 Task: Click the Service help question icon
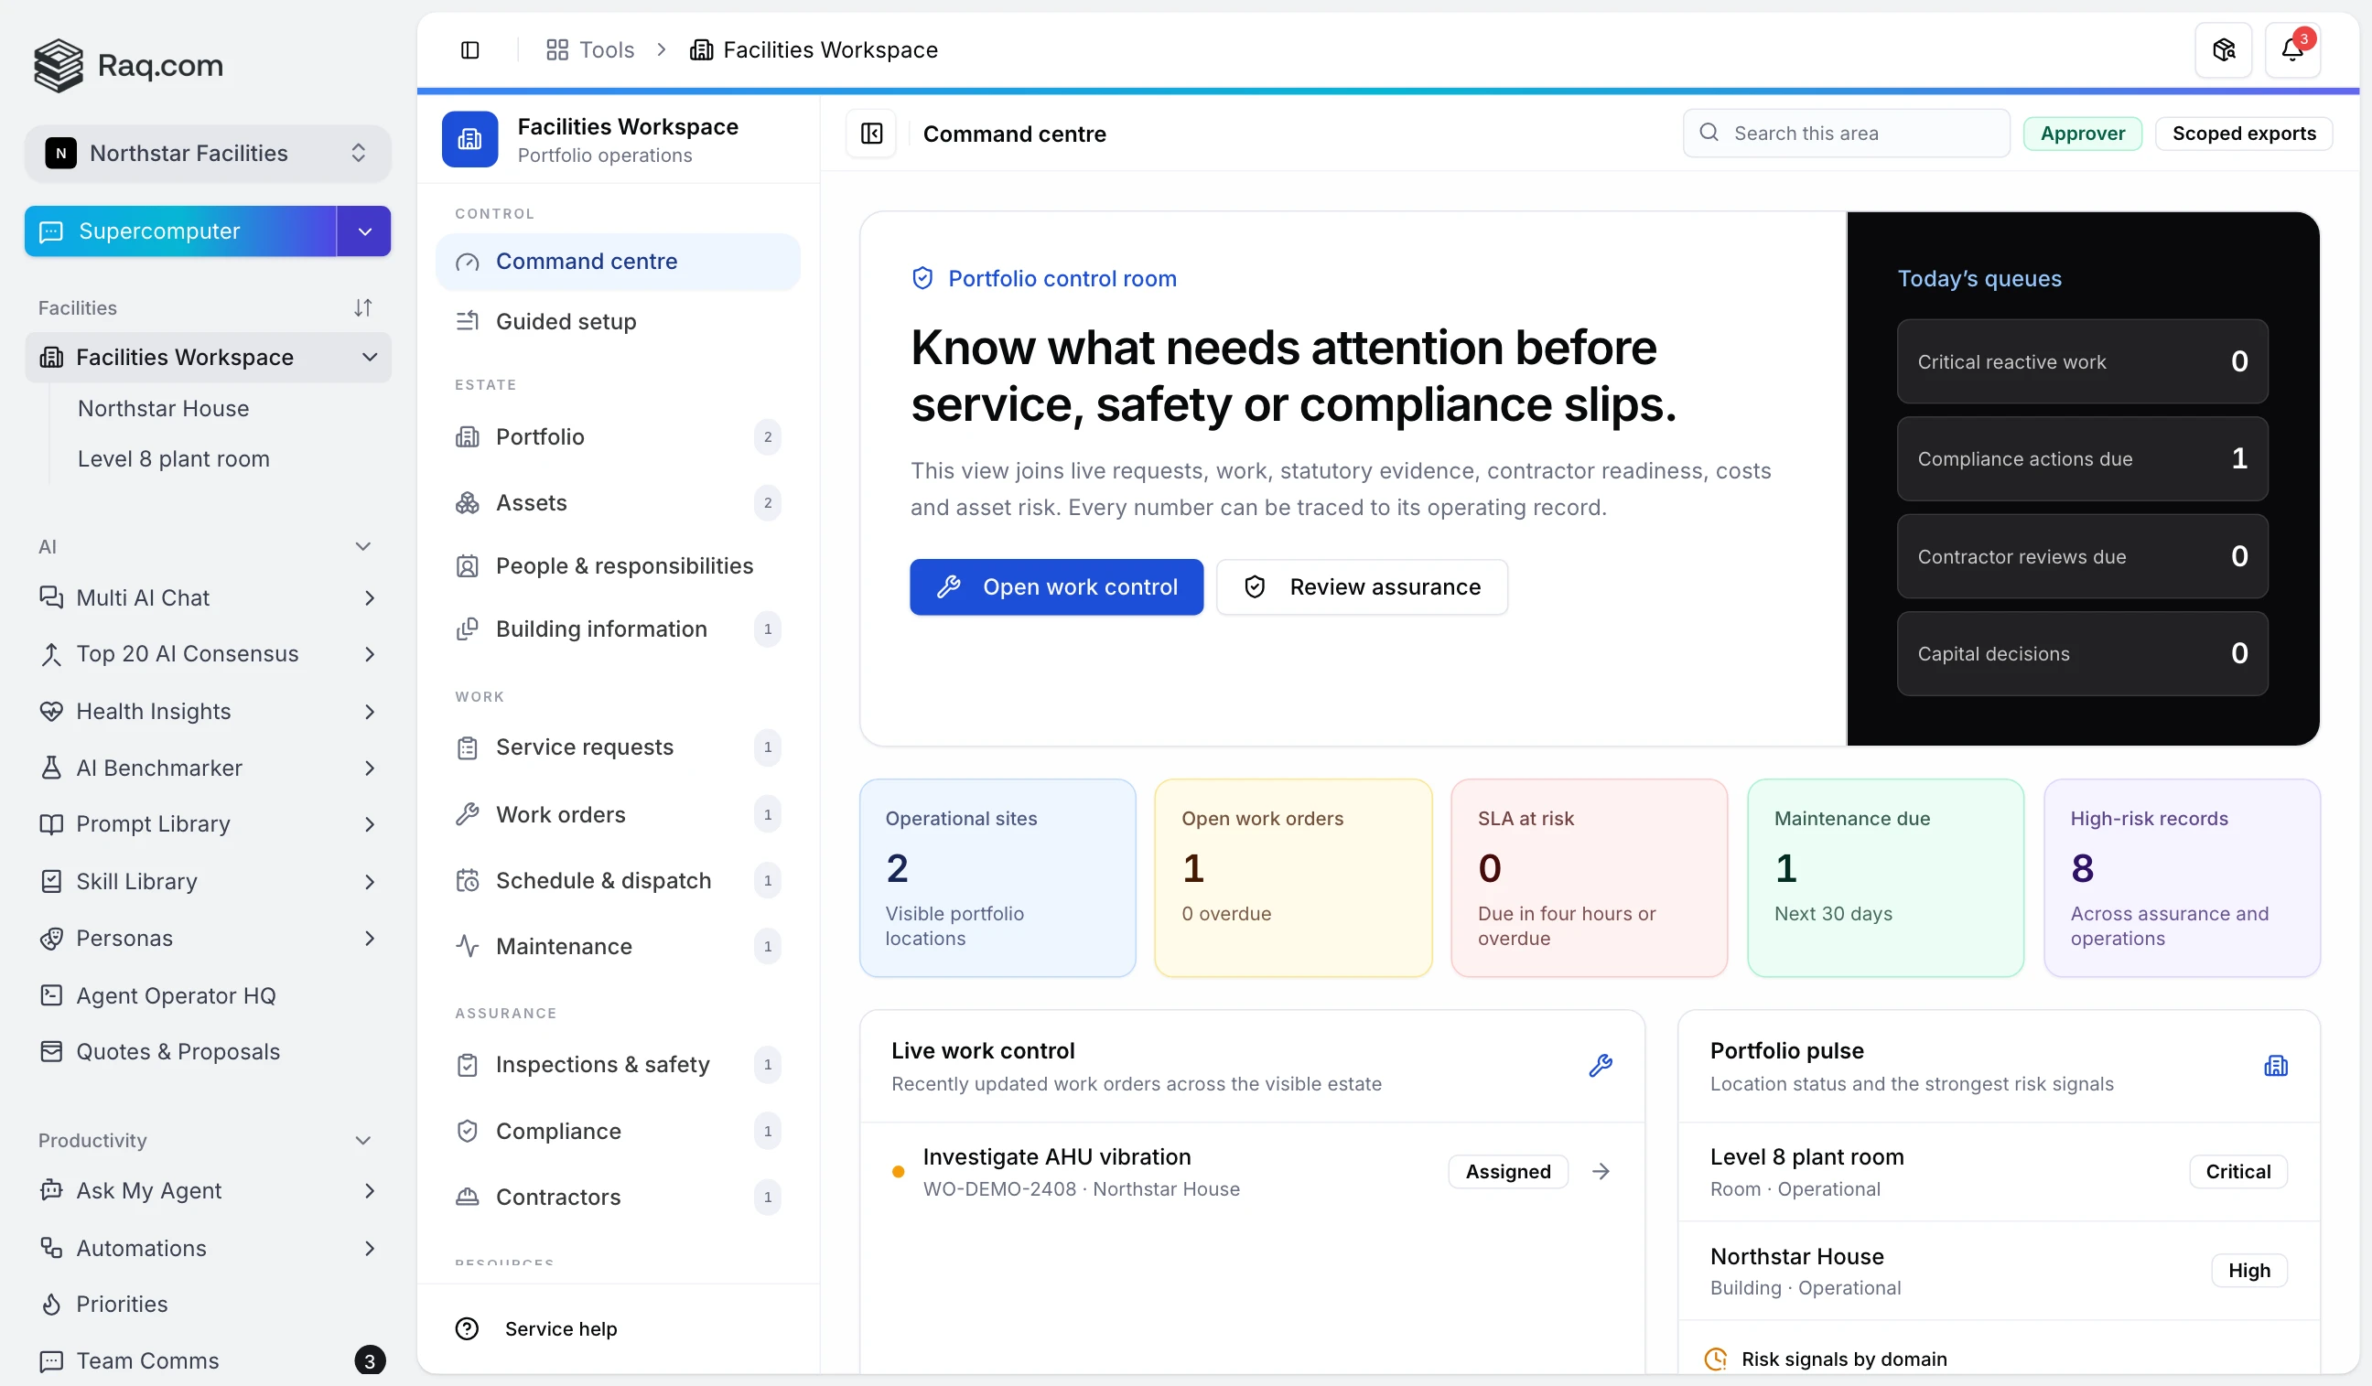(467, 1328)
